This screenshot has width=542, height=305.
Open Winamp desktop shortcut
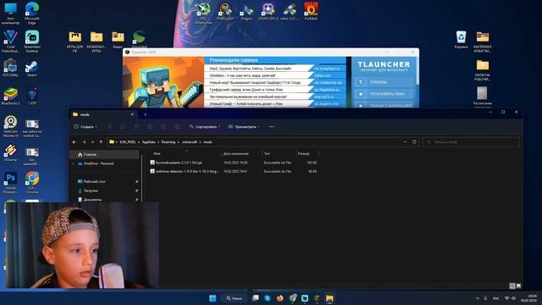click(x=10, y=152)
